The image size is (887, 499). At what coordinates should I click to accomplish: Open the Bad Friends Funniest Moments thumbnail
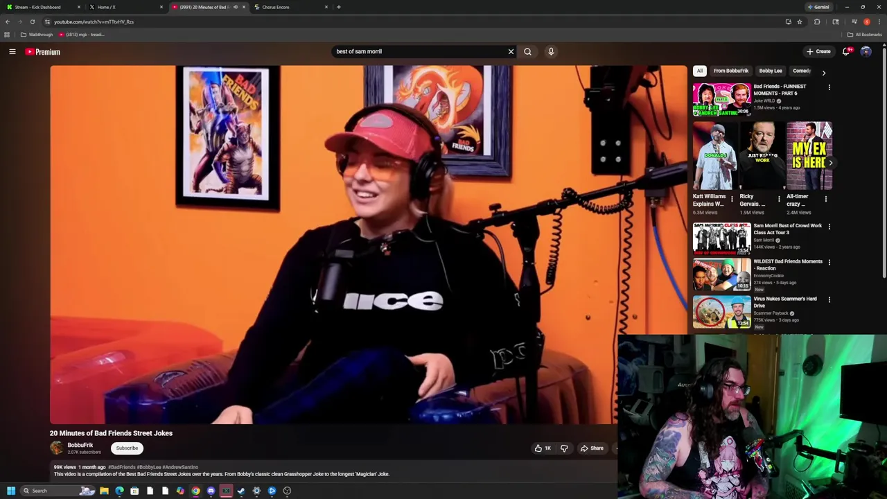coord(721,100)
